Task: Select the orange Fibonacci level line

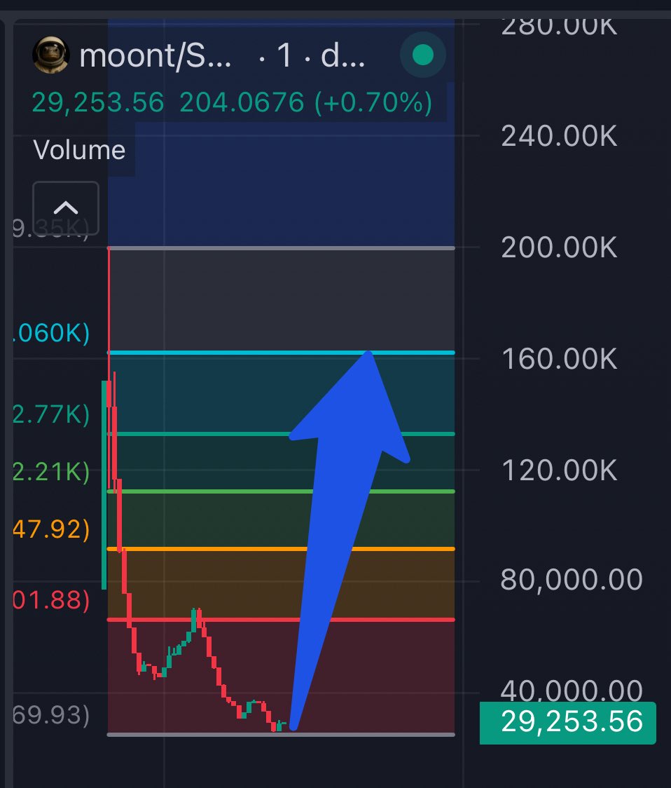Action: point(282,549)
